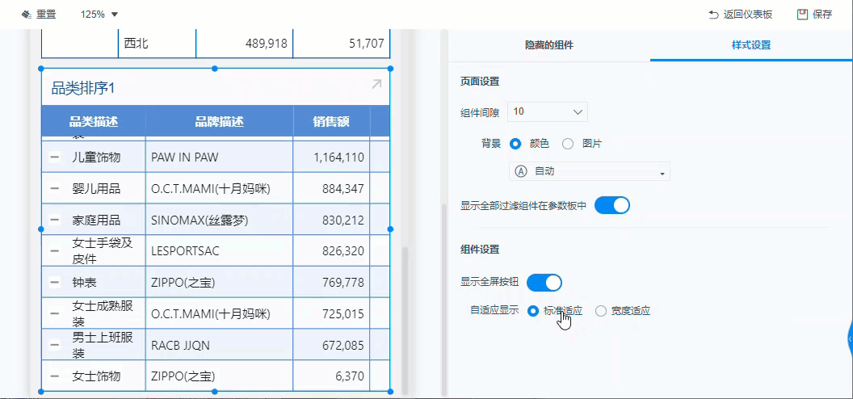Screen dimensions: 853x399
Task: Click the 保存 save icon
Action: pyautogui.click(x=802, y=14)
